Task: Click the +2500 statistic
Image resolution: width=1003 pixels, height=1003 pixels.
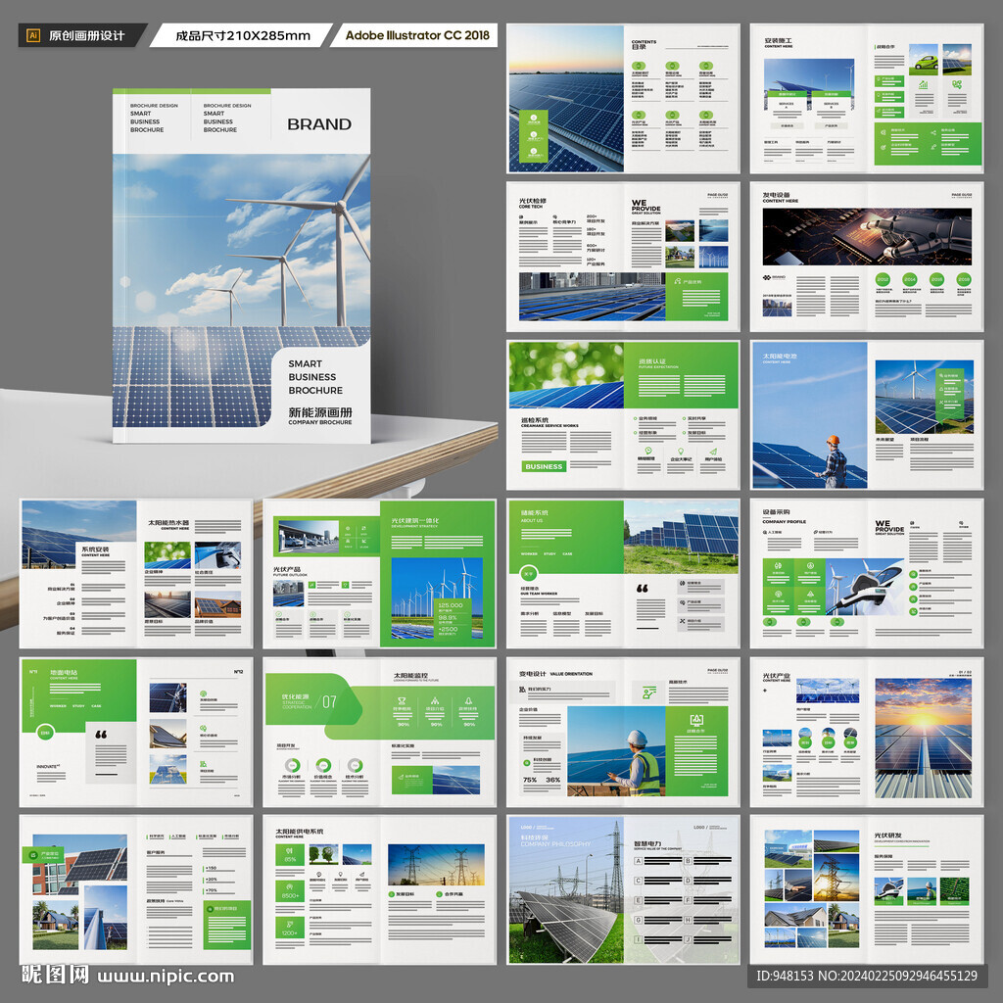Action: tap(448, 629)
